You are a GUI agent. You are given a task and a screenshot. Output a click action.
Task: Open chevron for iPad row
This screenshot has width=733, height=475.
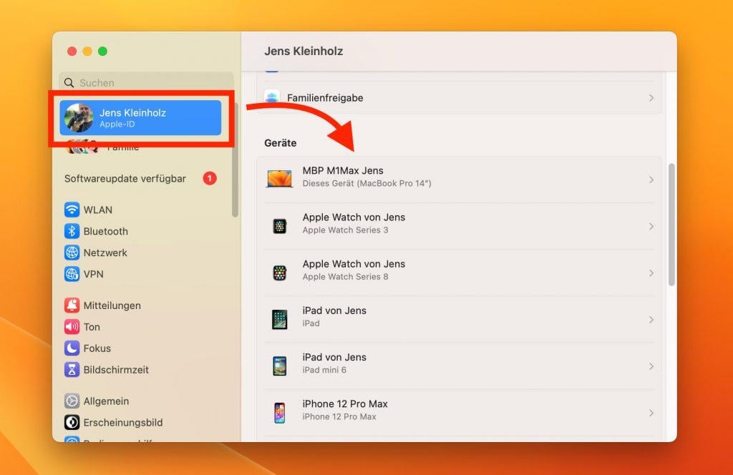tap(651, 320)
